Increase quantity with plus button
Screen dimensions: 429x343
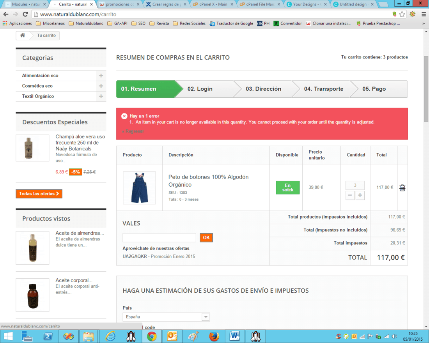(x=360, y=195)
